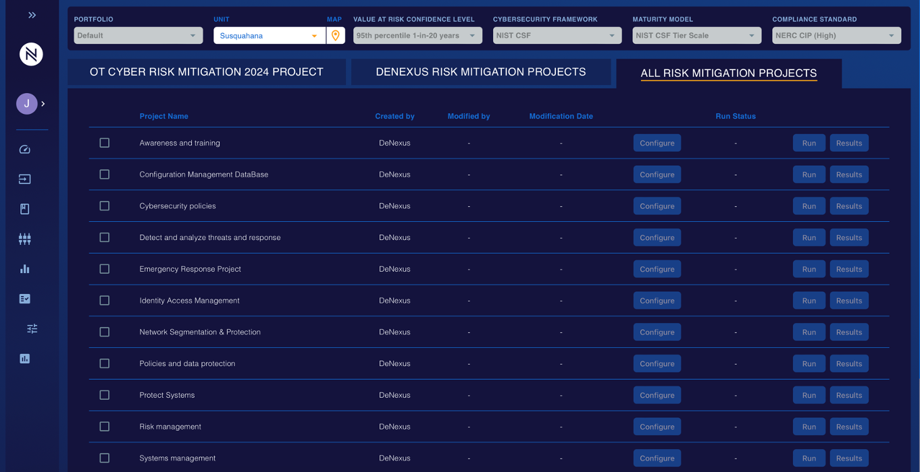This screenshot has width=920, height=472.
Task: Switch to Denexus Risk Mitigation Projects tab
Action: (x=480, y=72)
